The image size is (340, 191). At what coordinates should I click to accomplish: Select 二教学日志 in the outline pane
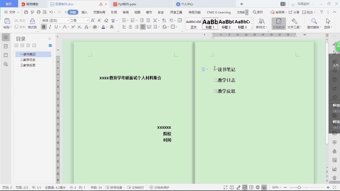point(28,60)
